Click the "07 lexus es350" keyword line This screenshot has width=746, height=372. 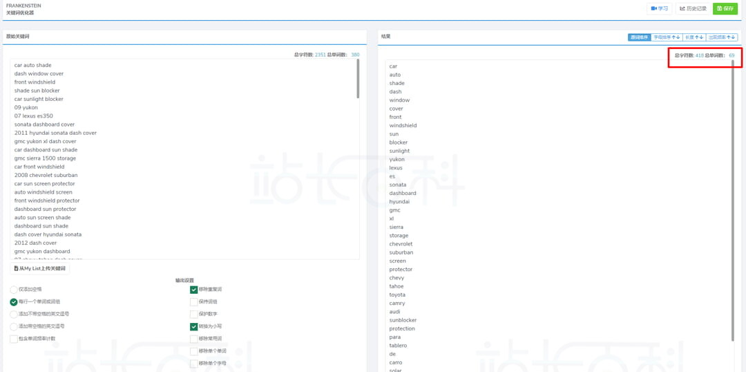34,115
